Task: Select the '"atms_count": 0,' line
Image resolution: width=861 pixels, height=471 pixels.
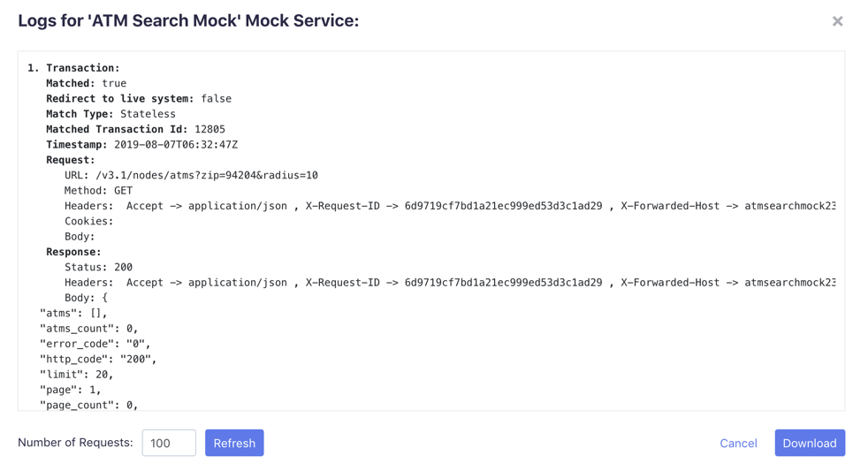Action: point(88,329)
